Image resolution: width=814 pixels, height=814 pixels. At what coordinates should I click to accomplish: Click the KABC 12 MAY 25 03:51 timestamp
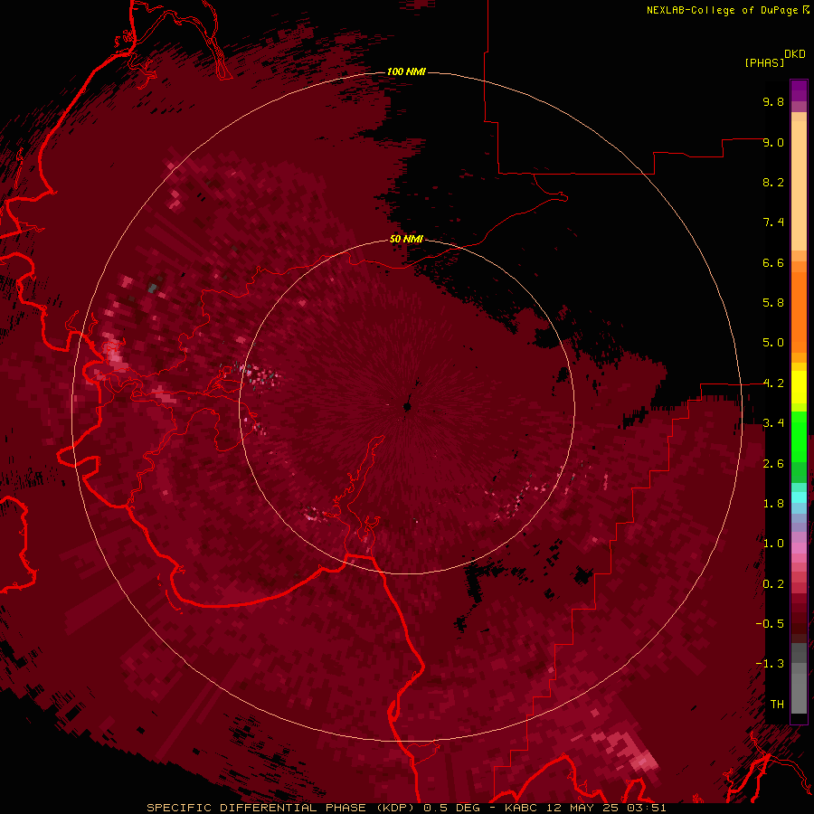(x=585, y=808)
